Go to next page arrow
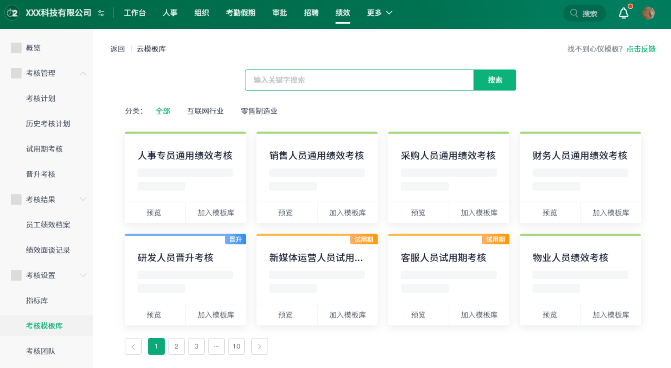This screenshot has height=368, width=671. tap(259, 346)
